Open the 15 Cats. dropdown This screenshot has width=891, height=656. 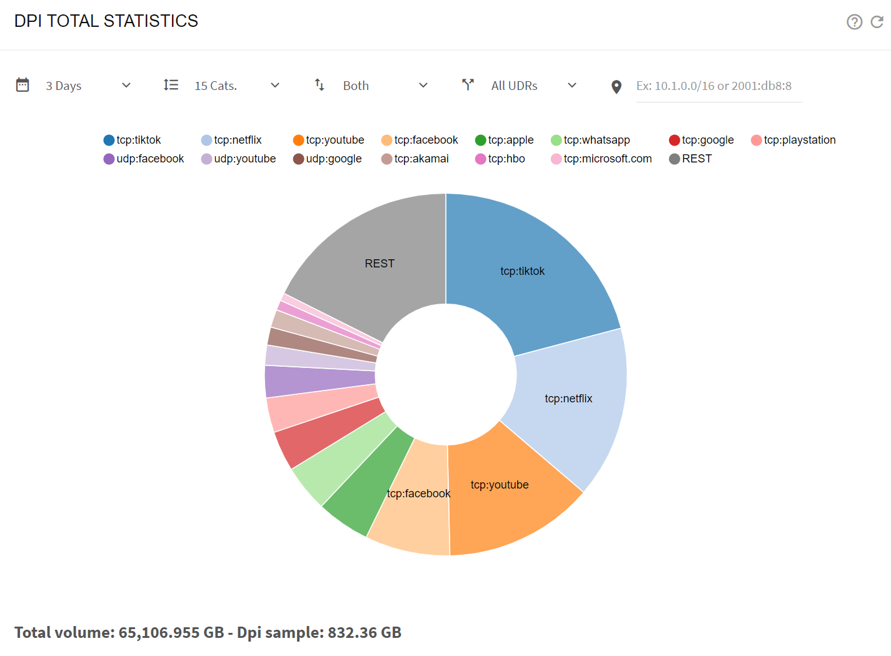[237, 86]
